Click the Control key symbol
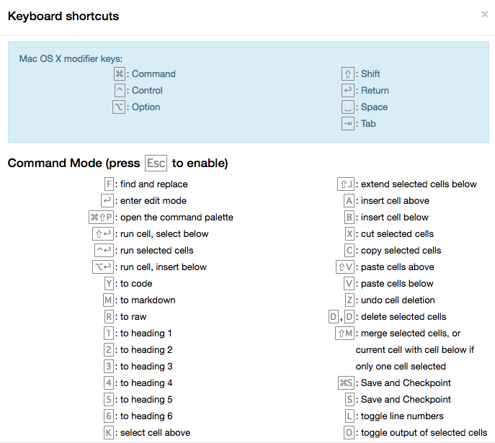The image size is (495, 443). tap(120, 90)
